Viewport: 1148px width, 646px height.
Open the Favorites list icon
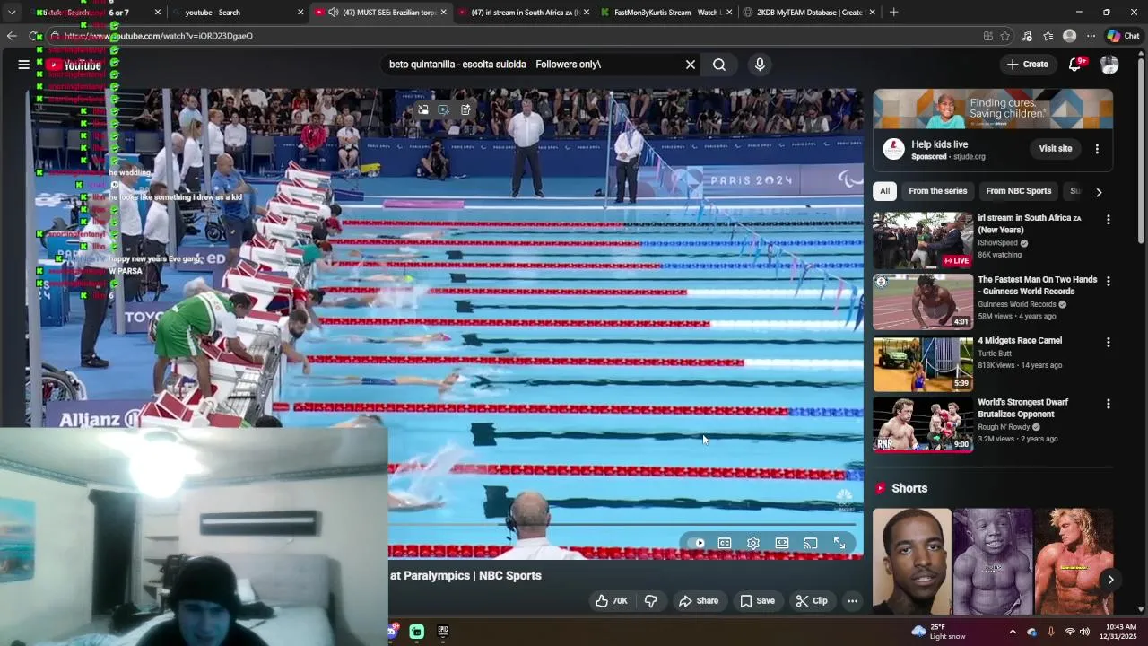(1048, 36)
